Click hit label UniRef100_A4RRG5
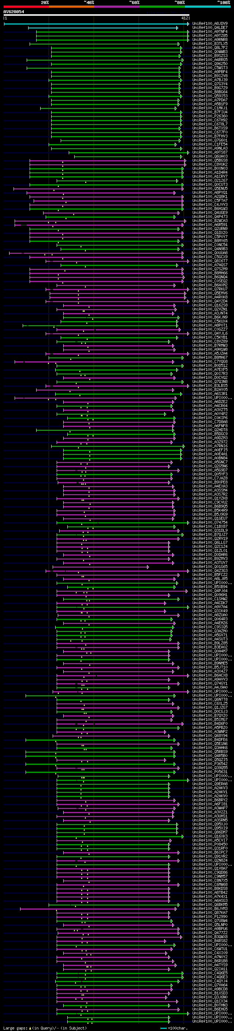 pyautogui.click(x=210, y=60)
